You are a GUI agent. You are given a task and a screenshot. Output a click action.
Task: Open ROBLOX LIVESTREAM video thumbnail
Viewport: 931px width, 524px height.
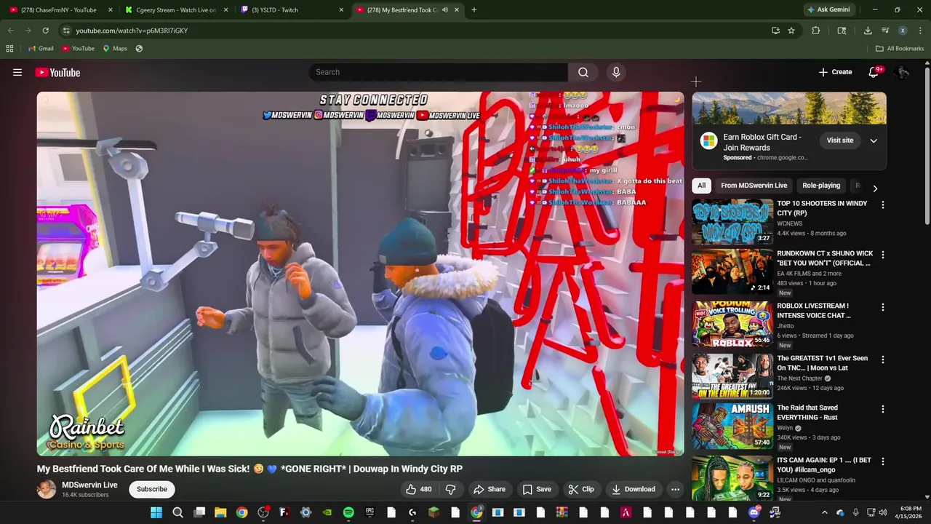732,324
